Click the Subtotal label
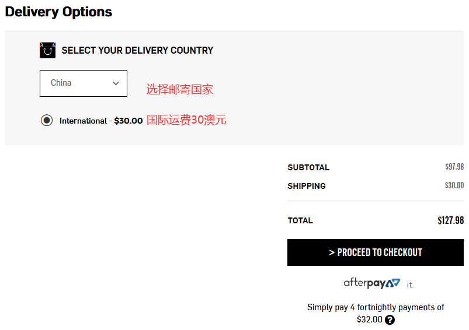 tap(308, 167)
